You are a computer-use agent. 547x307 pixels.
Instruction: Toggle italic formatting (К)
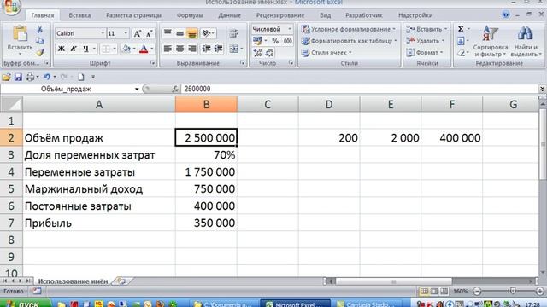coord(74,49)
